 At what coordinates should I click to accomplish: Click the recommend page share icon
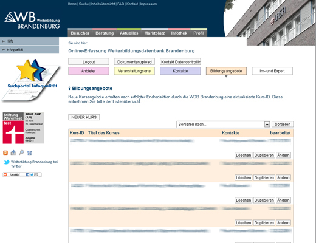[13, 152]
